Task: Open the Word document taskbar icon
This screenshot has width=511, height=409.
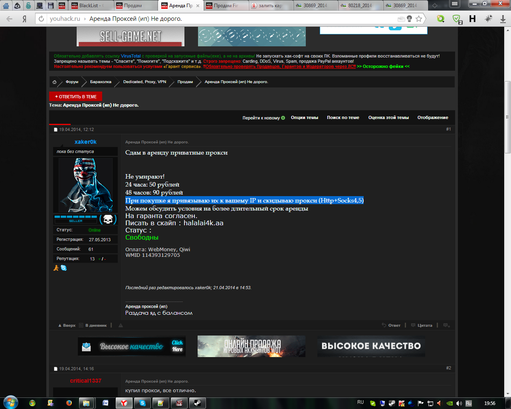Action: click(x=105, y=403)
